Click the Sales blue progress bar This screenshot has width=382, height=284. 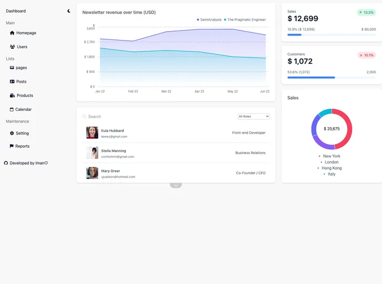(294, 35)
